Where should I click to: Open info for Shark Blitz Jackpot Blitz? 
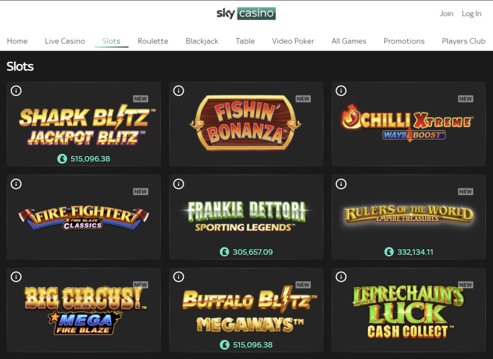click(16, 91)
